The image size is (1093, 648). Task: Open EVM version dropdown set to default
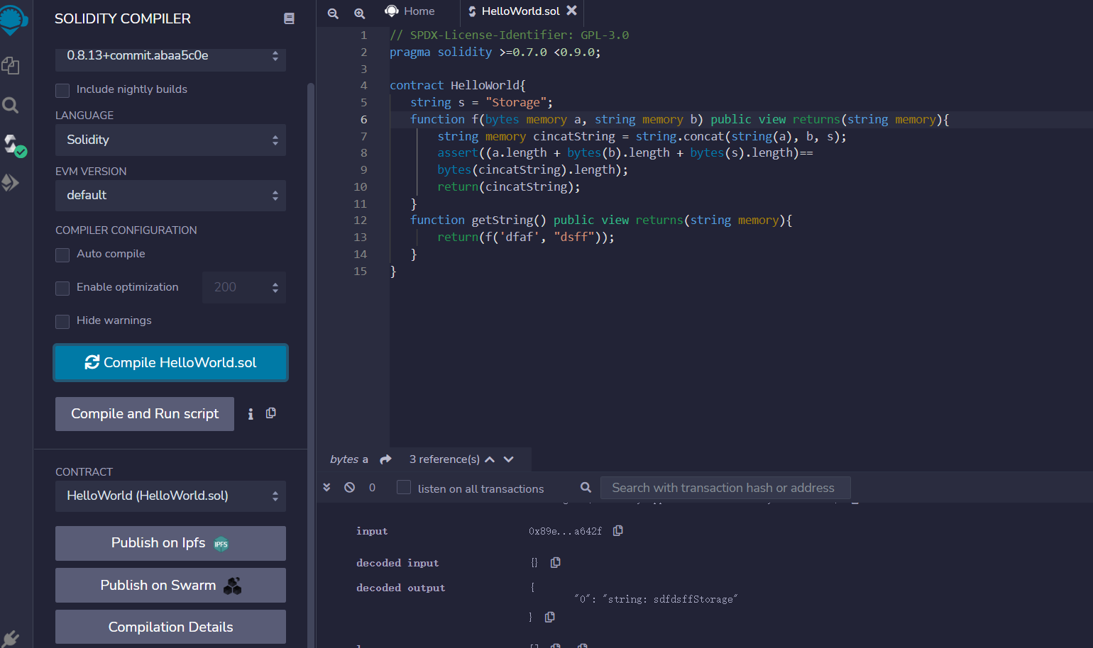(170, 195)
